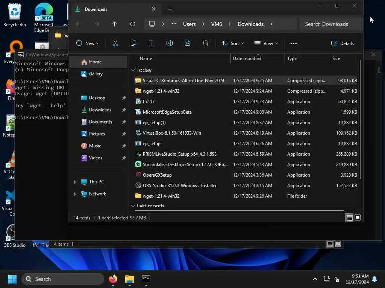
Task: Select Home in navigation pane
Action: [x=98, y=62]
